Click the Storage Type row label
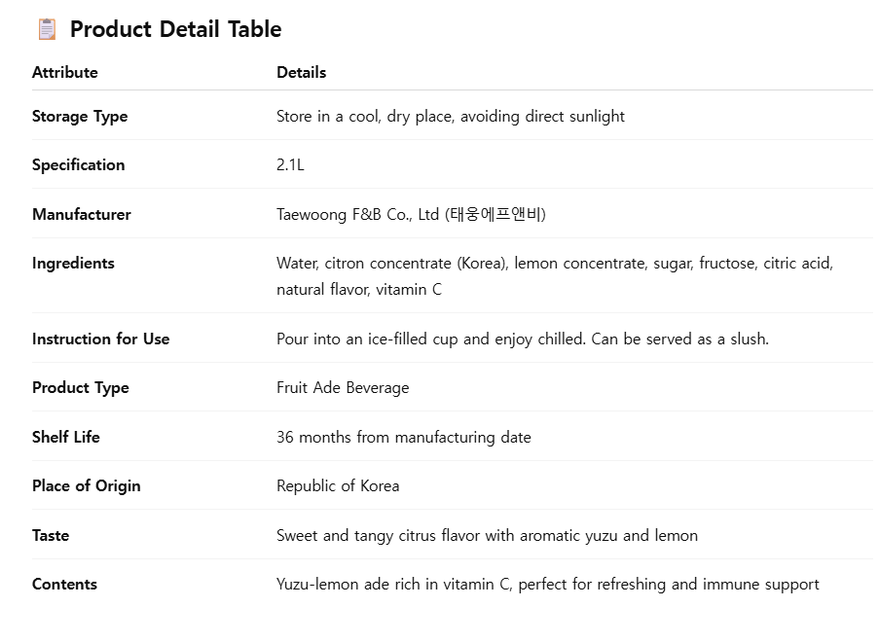Image resolution: width=880 pixels, height=643 pixels. point(80,116)
